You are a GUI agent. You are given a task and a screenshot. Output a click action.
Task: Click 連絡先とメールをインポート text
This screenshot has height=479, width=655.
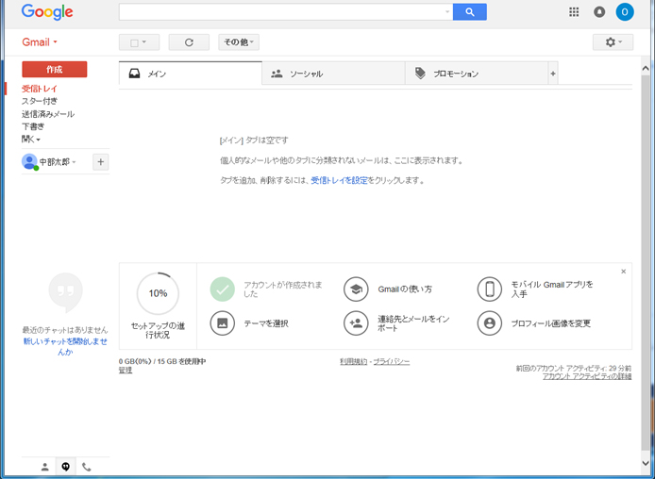tap(413, 323)
